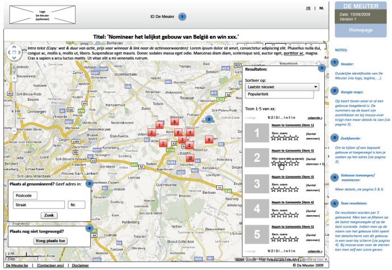Choose 'Populariteit' sort option
Viewport: 392px width, 270px height.
279,94
